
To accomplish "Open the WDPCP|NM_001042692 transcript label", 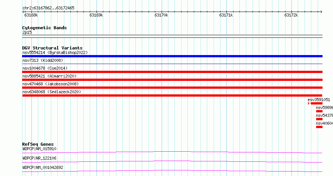I will (x=43, y=167).
